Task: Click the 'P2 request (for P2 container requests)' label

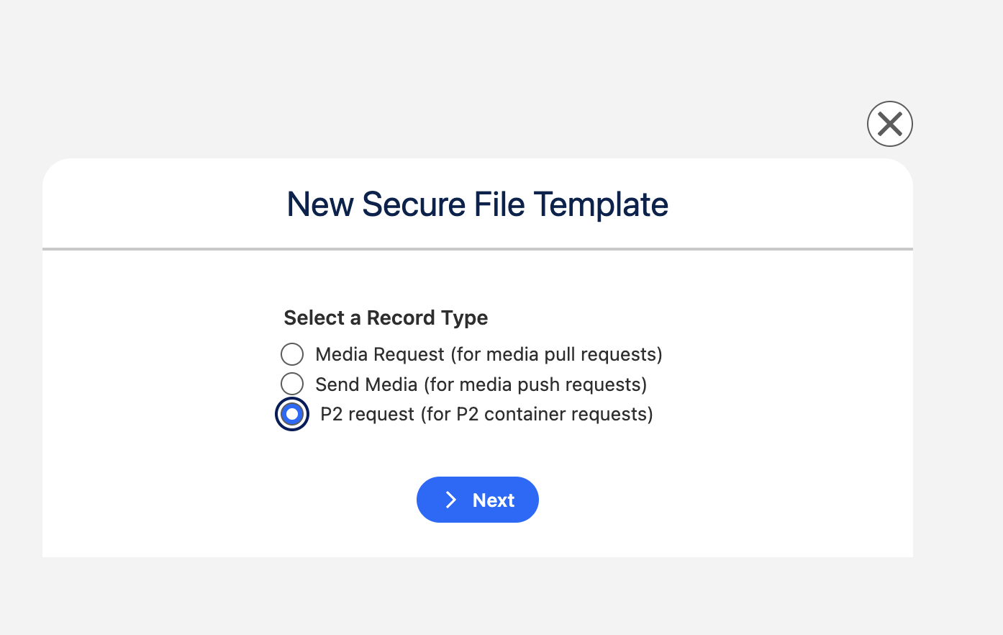Action: pos(486,414)
